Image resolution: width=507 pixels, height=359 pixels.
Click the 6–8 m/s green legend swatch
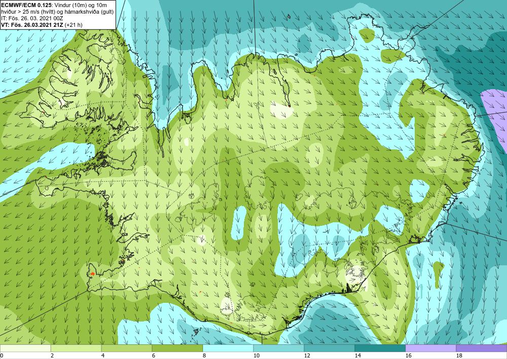177,348
